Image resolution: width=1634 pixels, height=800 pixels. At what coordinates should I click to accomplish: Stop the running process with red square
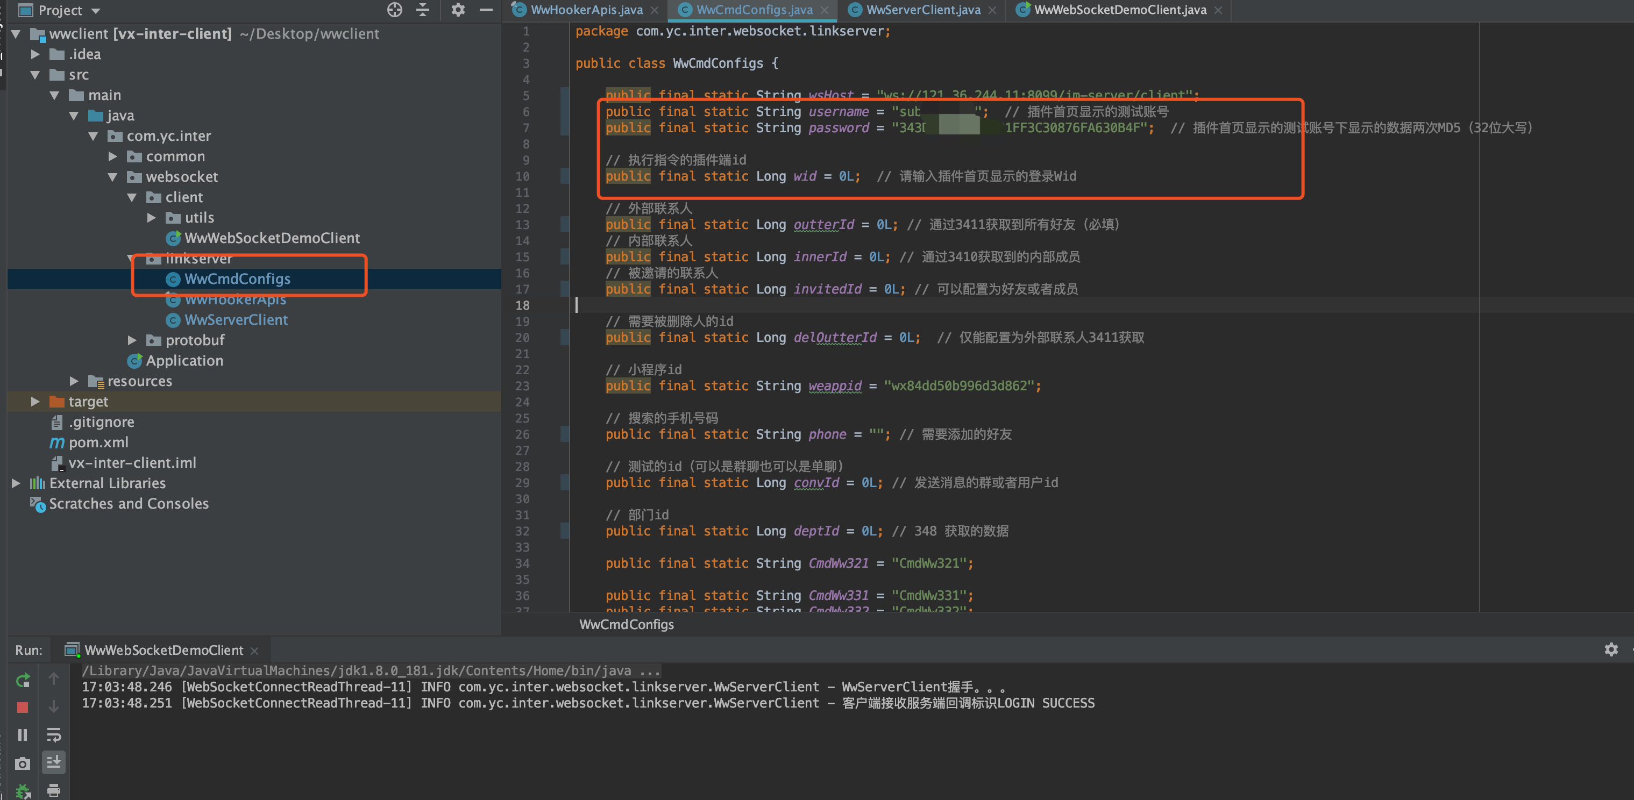23,708
